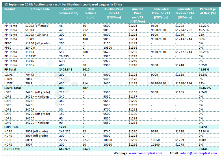Image resolution: width=221 pixels, height=158 pixels.
Task: Select the concluded USD price '$1278'
Action: coord(180,145)
